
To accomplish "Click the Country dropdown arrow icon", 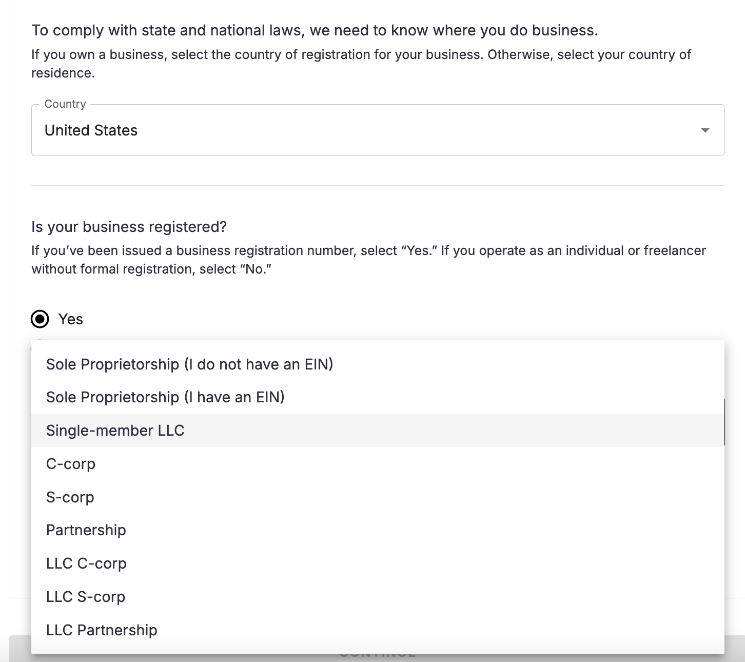I will click(705, 130).
